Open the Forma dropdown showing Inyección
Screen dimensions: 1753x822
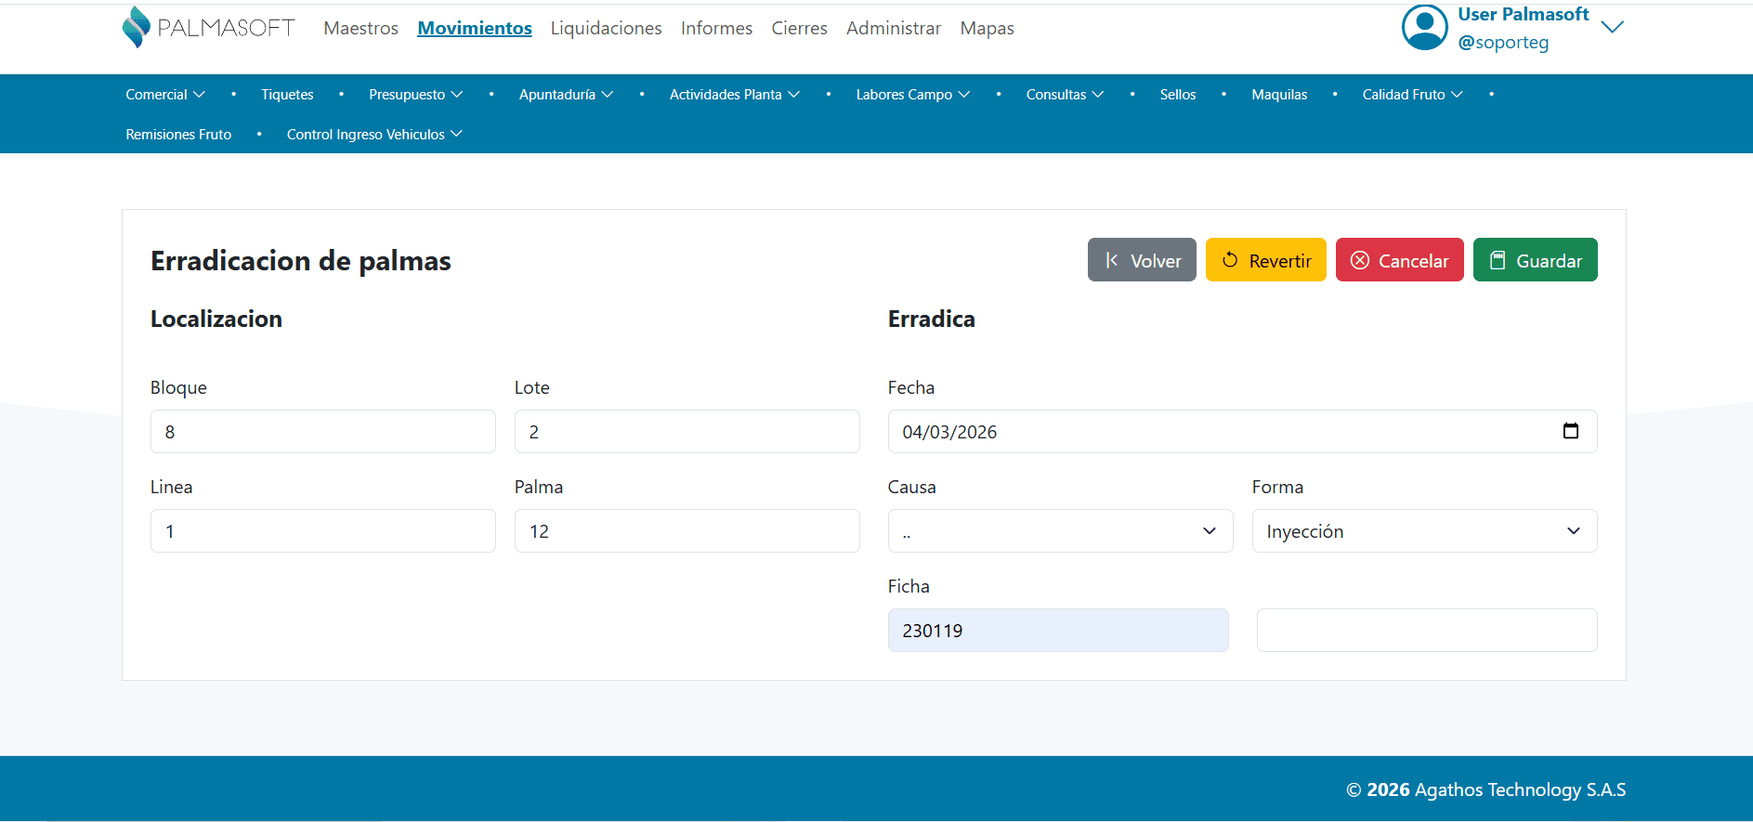tap(1424, 531)
